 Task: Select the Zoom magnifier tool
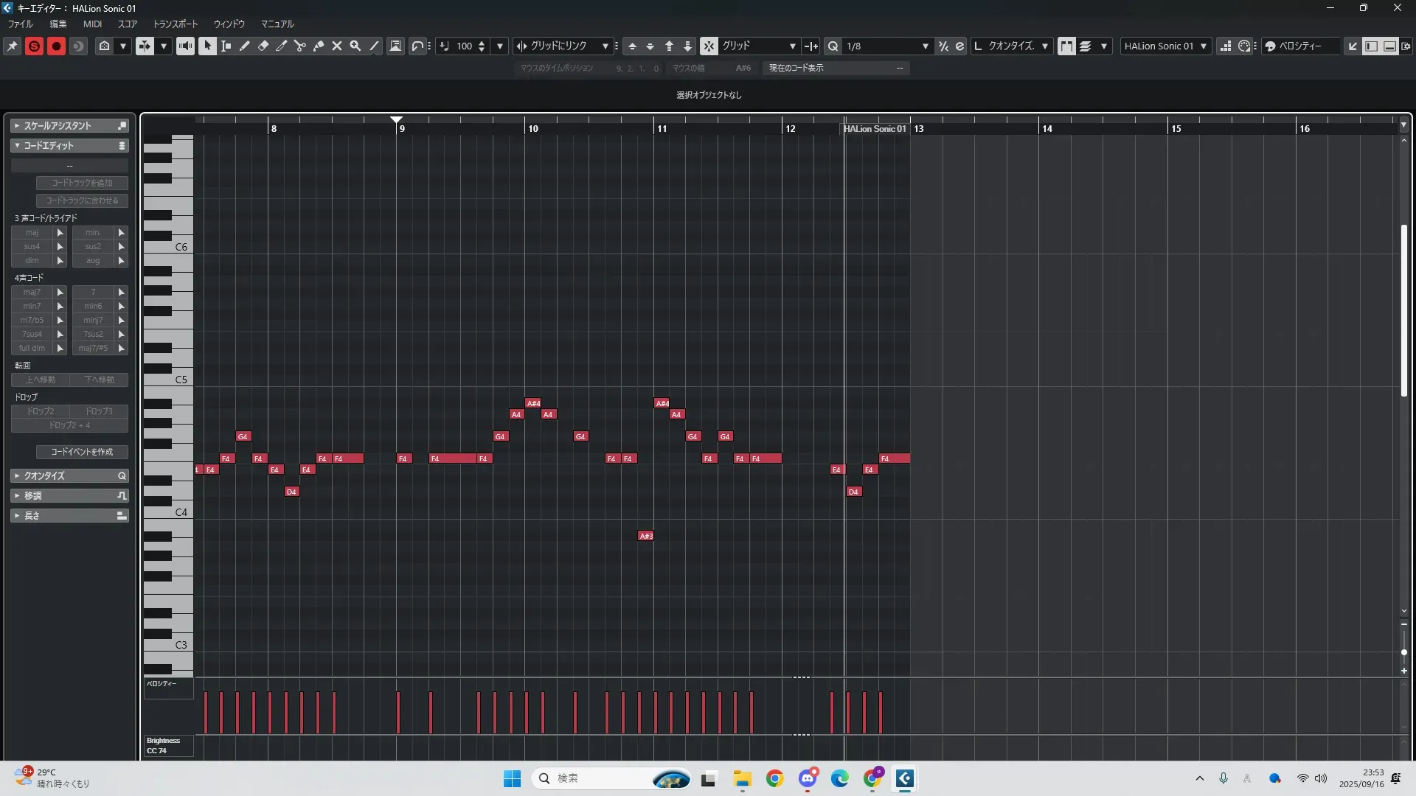coord(355,46)
